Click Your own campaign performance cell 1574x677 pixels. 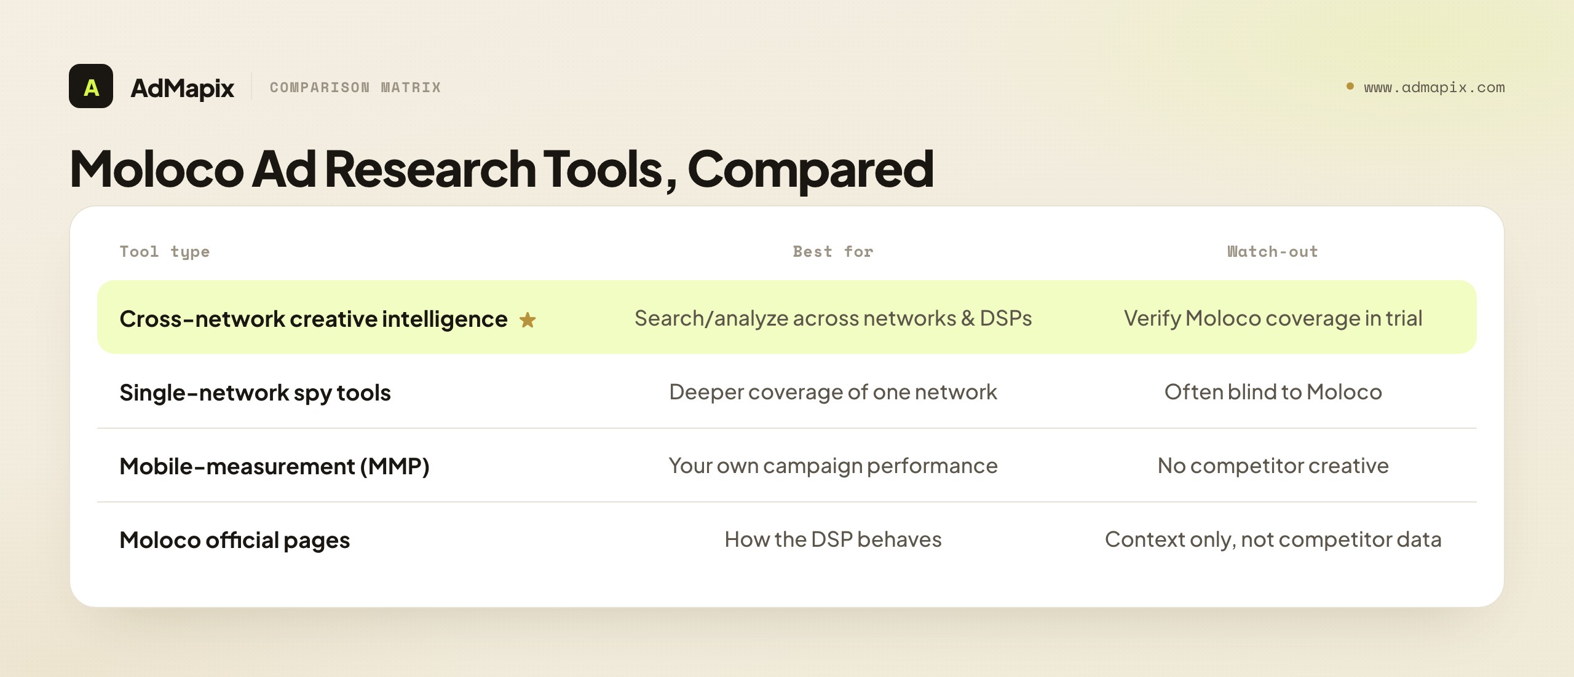point(833,466)
